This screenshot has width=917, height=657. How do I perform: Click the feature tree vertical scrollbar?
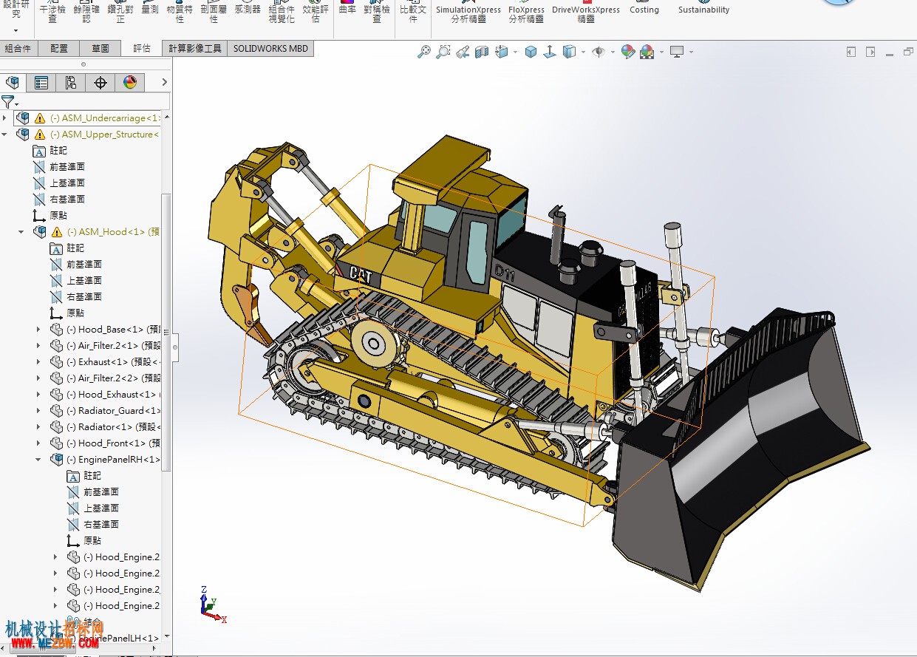click(x=166, y=333)
